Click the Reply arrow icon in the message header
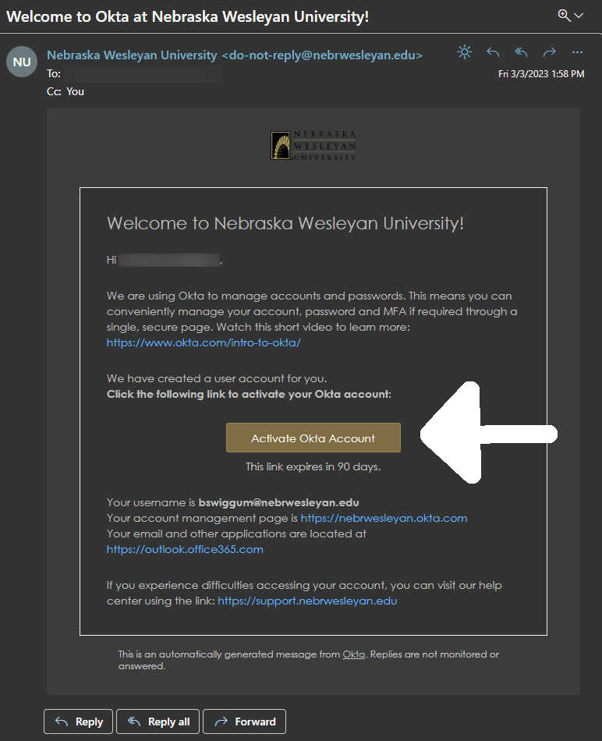 pyautogui.click(x=493, y=52)
